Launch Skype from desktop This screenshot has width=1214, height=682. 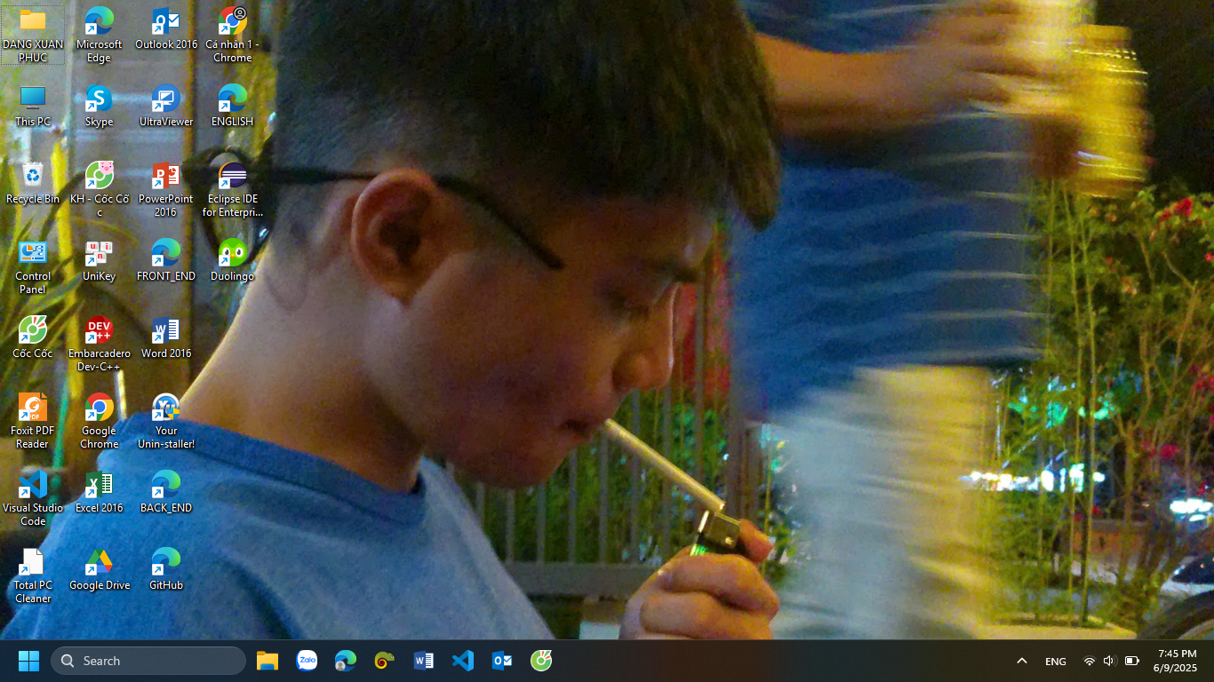point(99,107)
